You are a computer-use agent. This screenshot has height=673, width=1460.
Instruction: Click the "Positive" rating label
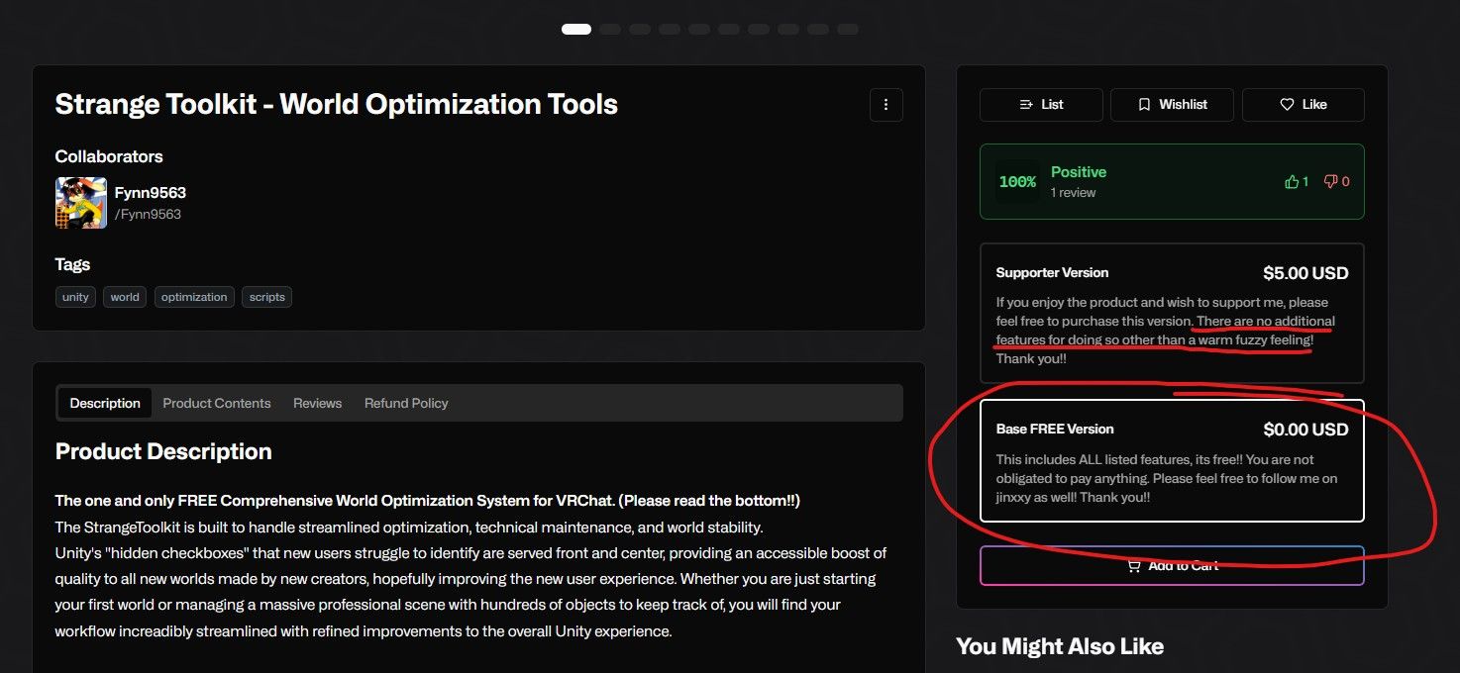pyautogui.click(x=1079, y=172)
